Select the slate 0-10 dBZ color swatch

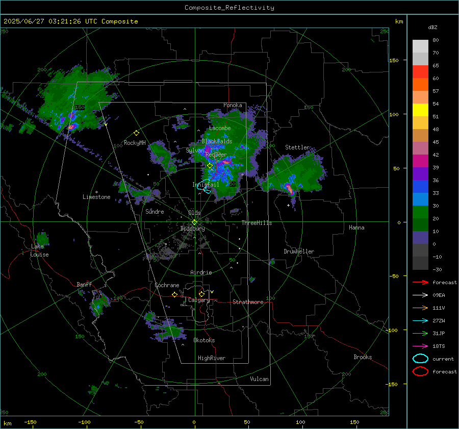click(x=420, y=238)
